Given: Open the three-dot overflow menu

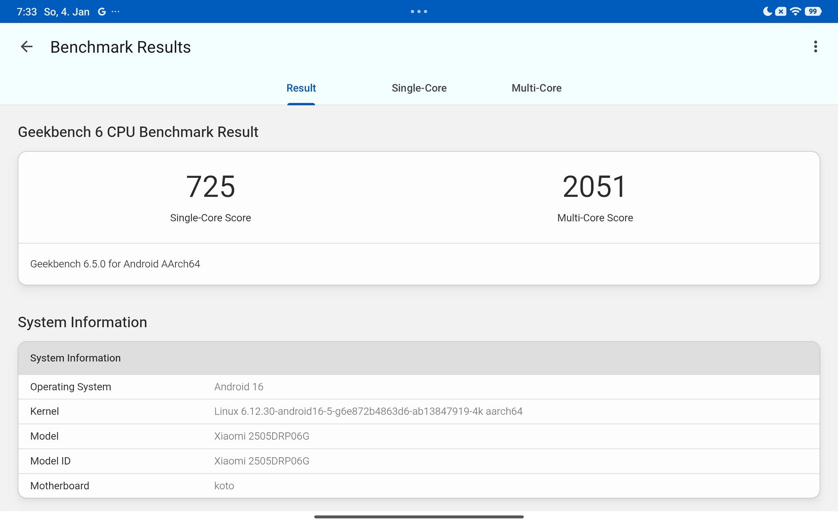Looking at the screenshot, I should point(815,47).
